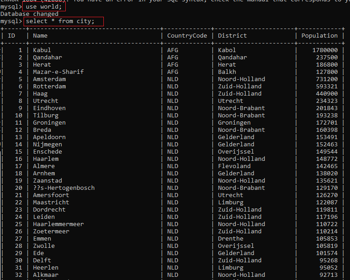
Task: Select the city name Amsterdam
Action: [49, 79]
